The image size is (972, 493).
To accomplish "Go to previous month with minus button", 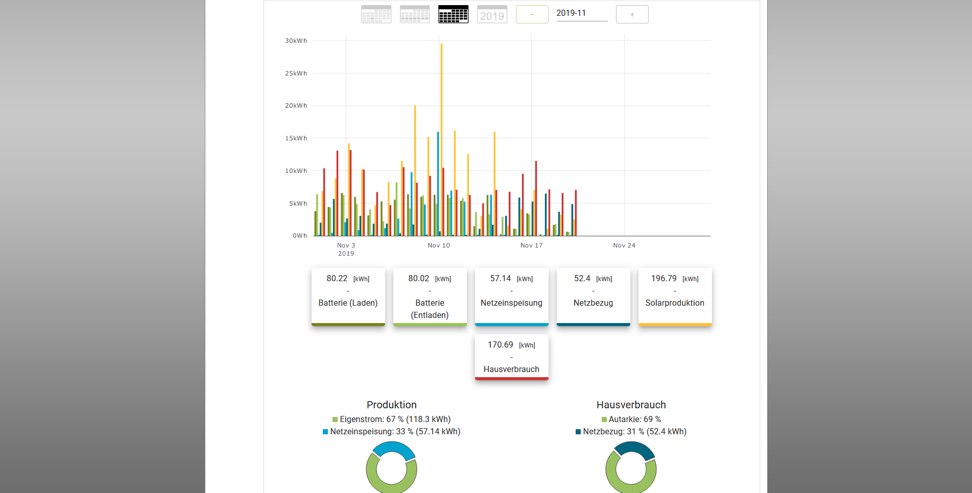I will point(532,14).
